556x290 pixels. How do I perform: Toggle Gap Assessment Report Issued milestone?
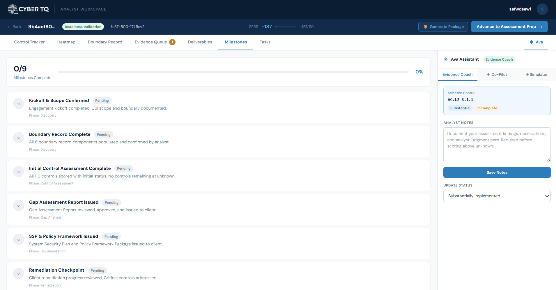19,205
